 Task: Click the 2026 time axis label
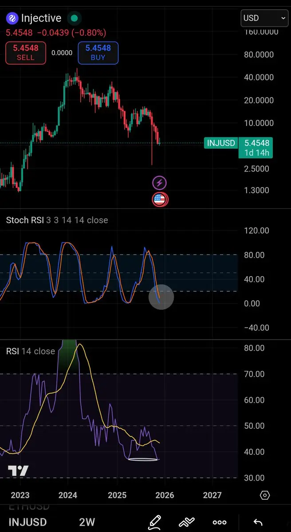tap(164, 495)
